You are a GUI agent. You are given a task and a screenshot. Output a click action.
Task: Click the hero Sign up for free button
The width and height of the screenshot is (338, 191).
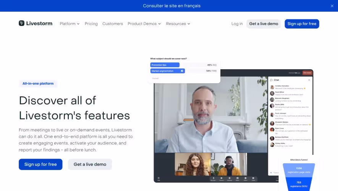(x=40, y=164)
